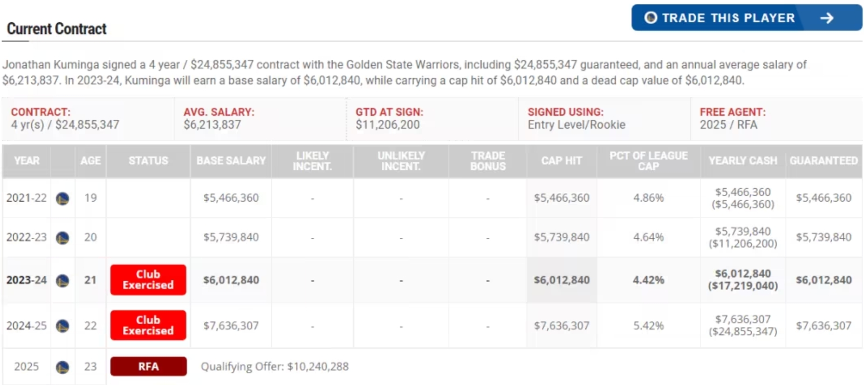Click the Pct of League Cap header

coord(648,161)
